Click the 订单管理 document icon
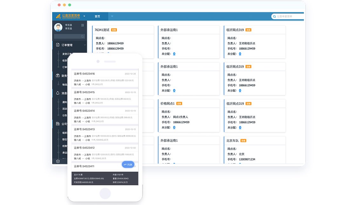This screenshot has width=356, height=205. tap(58, 45)
